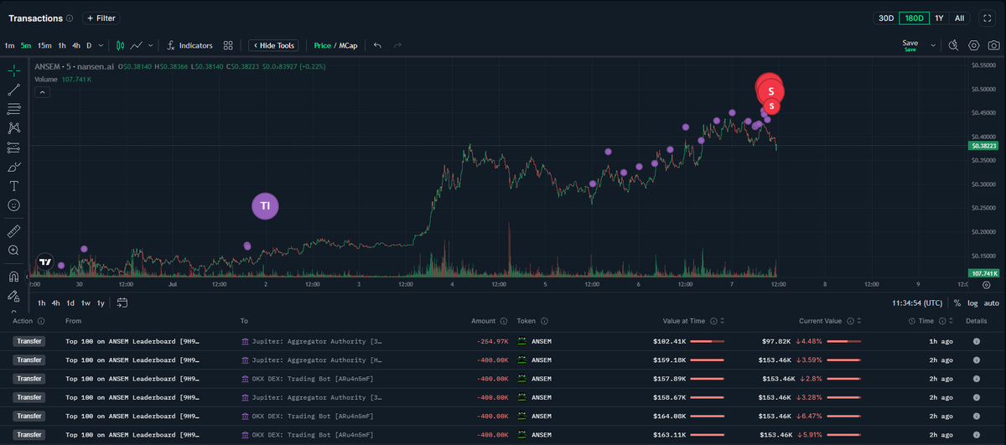Show the Amount column info tooltip
The width and height of the screenshot is (1006, 445).
(x=503, y=321)
